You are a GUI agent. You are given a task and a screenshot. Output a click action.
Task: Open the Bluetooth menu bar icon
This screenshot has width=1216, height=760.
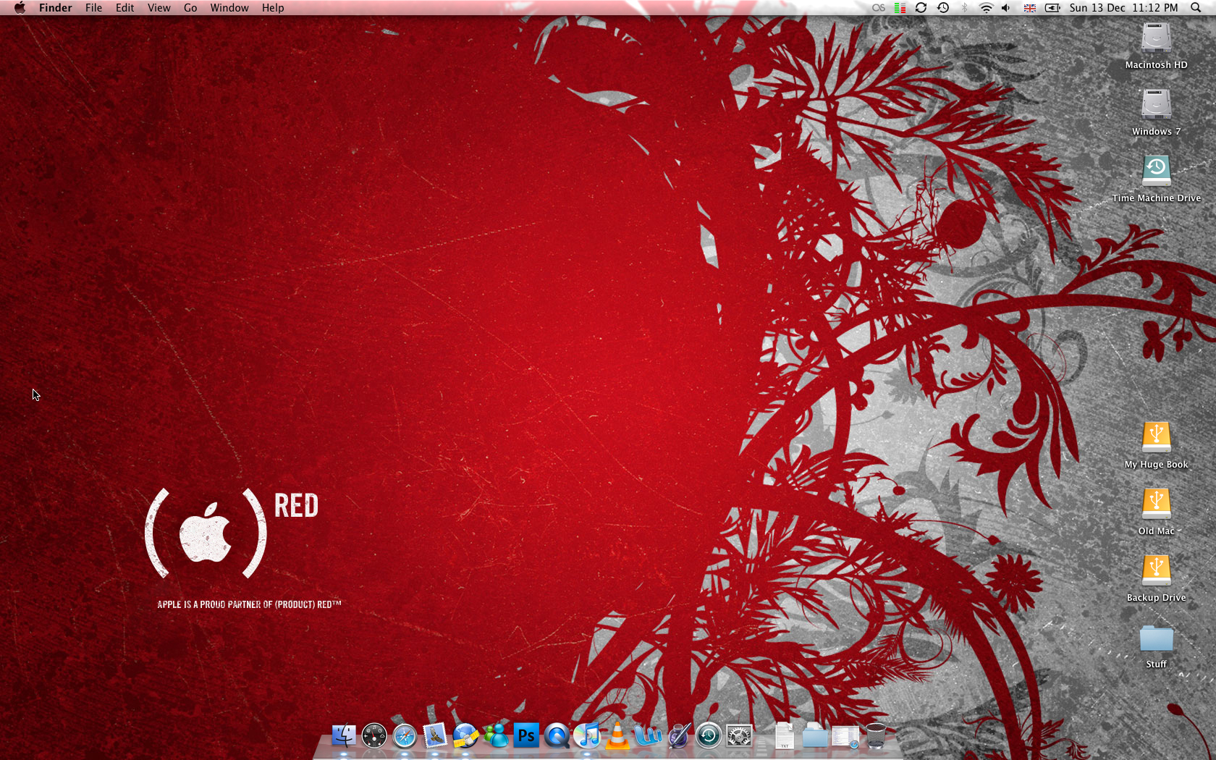964,8
